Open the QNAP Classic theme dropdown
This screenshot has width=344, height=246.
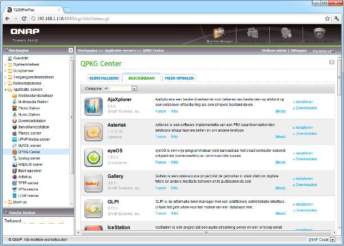click(321, 240)
